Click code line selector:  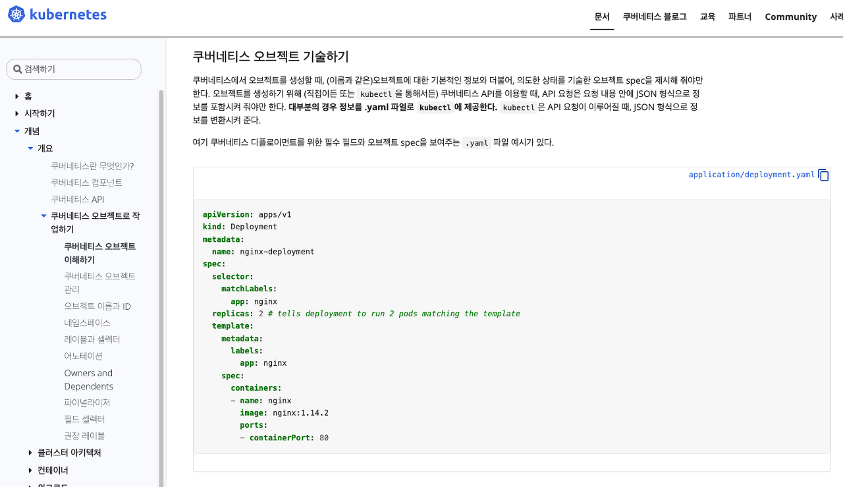click(232, 277)
